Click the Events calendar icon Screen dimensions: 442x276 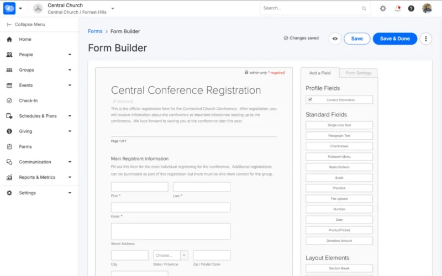point(9,85)
